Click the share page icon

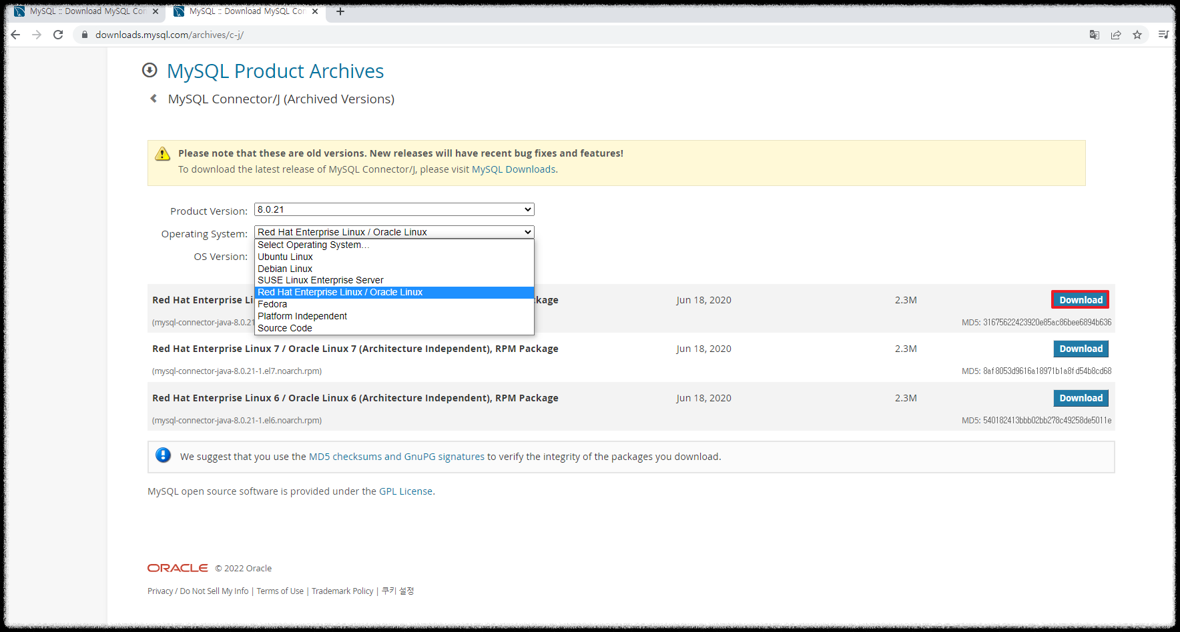coord(1116,35)
